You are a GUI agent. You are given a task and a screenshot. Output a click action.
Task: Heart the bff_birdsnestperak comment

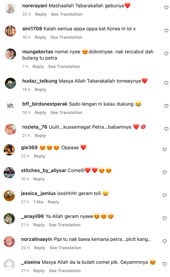[x=166, y=106]
